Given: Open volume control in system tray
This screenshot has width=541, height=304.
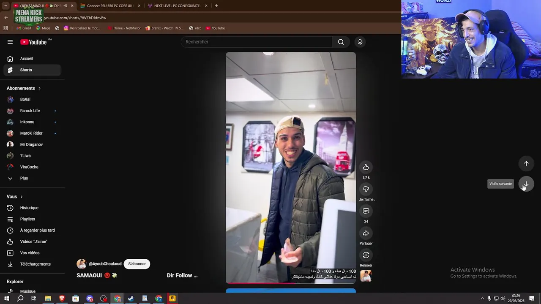Looking at the screenshot, I should click(503, 299).
